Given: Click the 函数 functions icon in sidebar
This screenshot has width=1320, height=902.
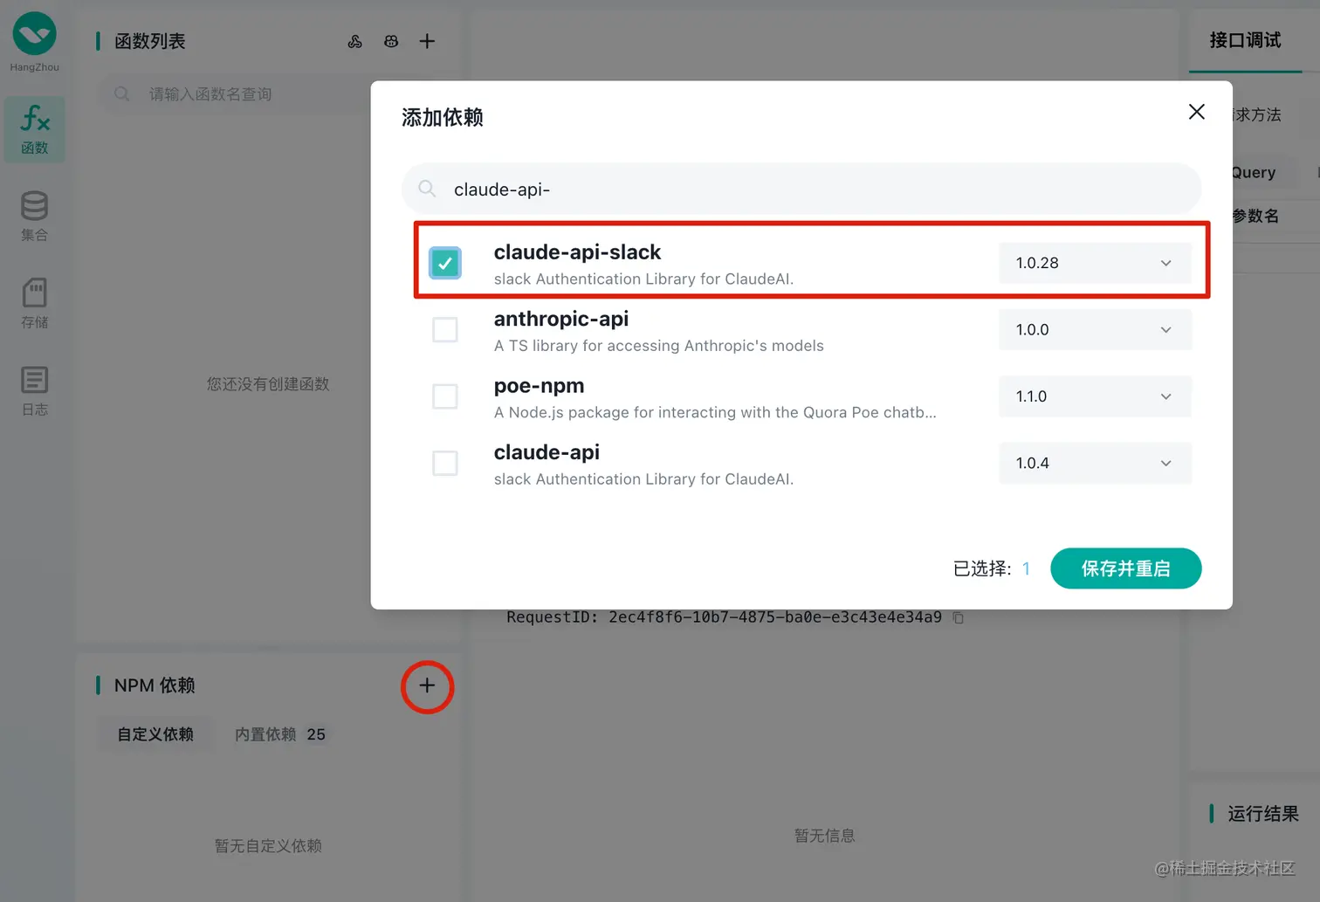Looking at the screenshot, I should coord(34,129).
